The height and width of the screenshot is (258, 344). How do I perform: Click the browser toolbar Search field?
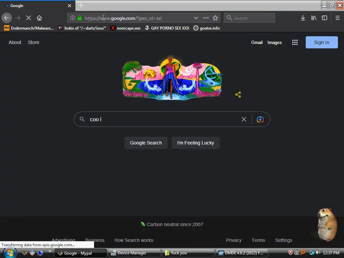[x=249, y=18]
